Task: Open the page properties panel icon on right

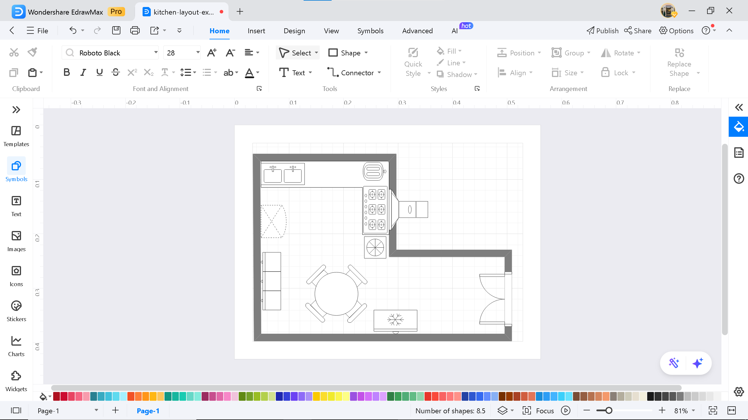Action: 739,153
